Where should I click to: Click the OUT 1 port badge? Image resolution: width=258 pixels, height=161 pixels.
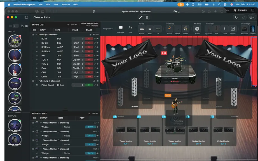point(90,127)
